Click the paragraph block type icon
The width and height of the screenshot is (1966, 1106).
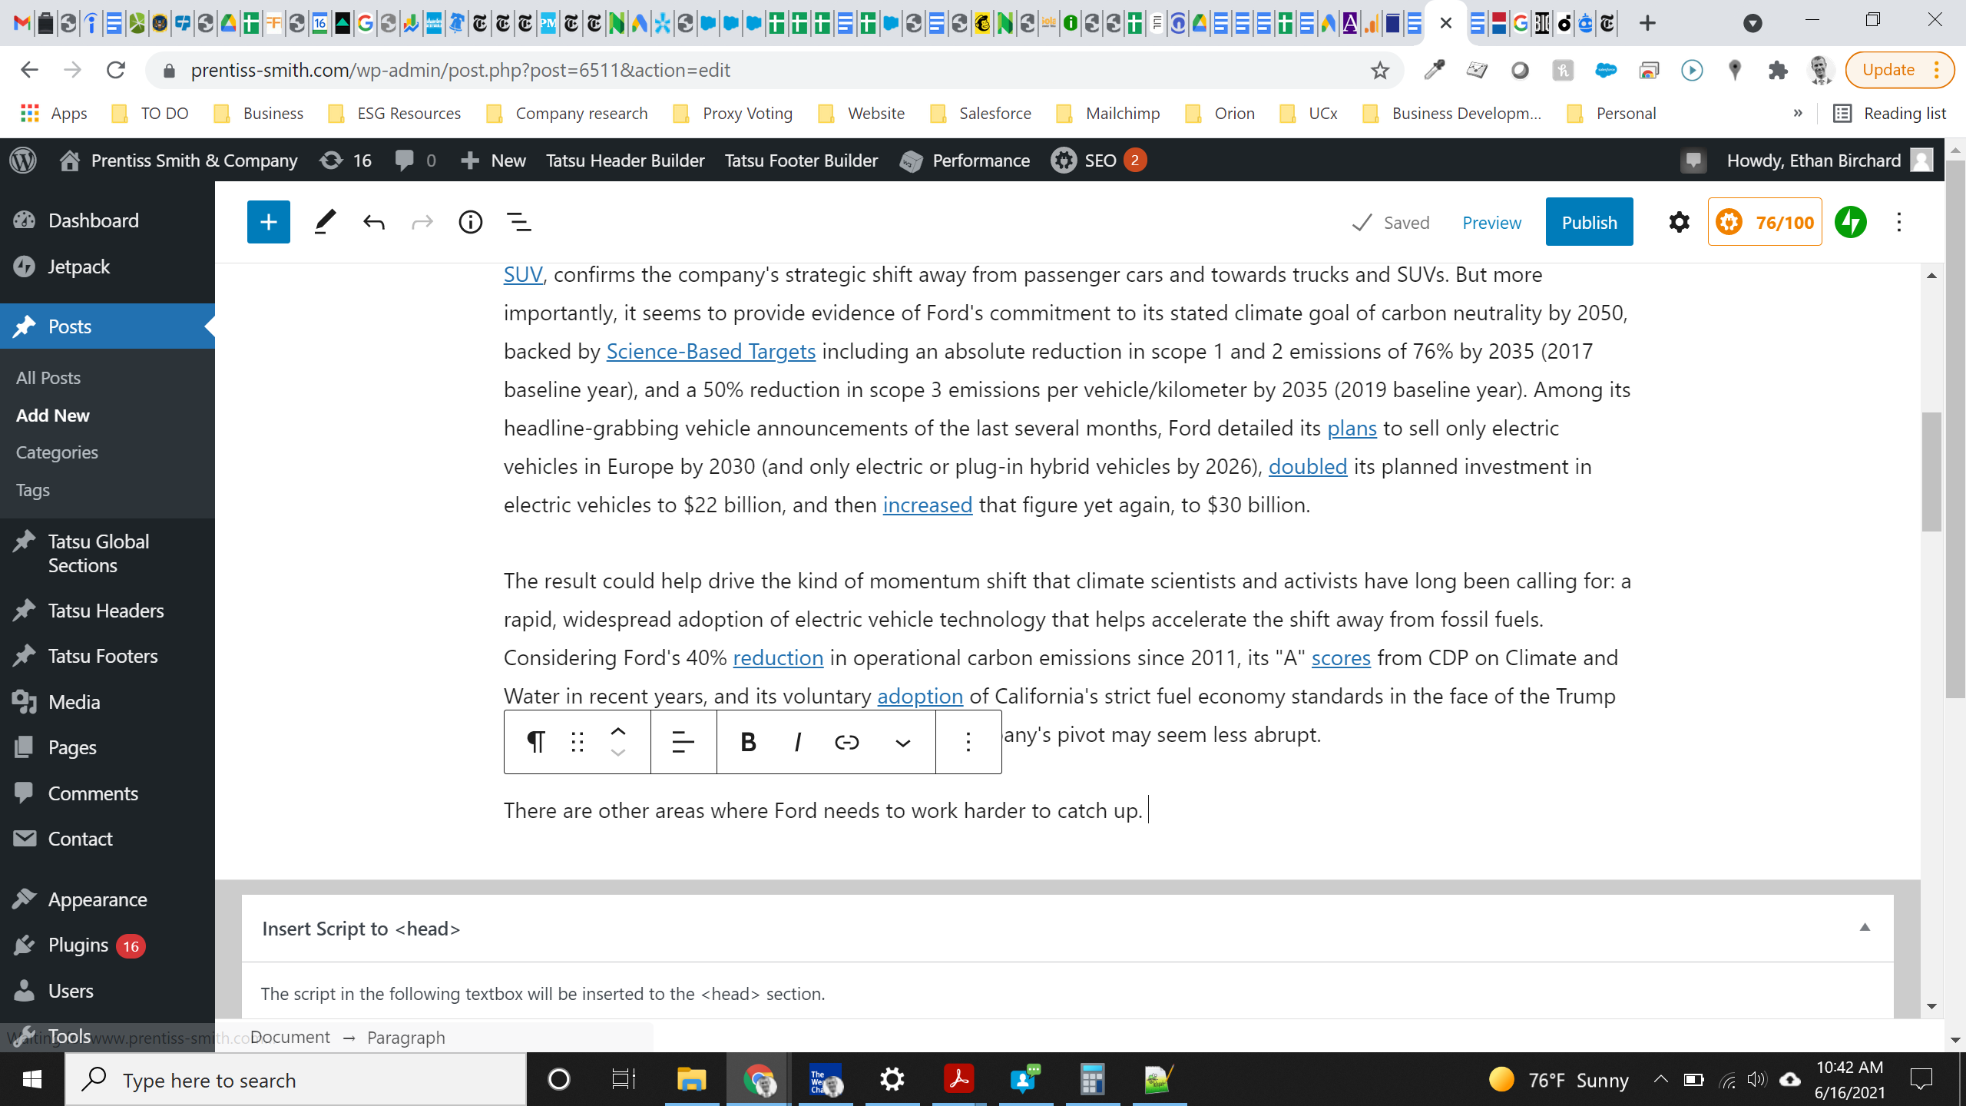pyautogui.click(x=535, y=742)
